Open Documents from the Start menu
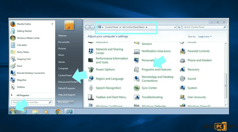 (x=64, y=42)
